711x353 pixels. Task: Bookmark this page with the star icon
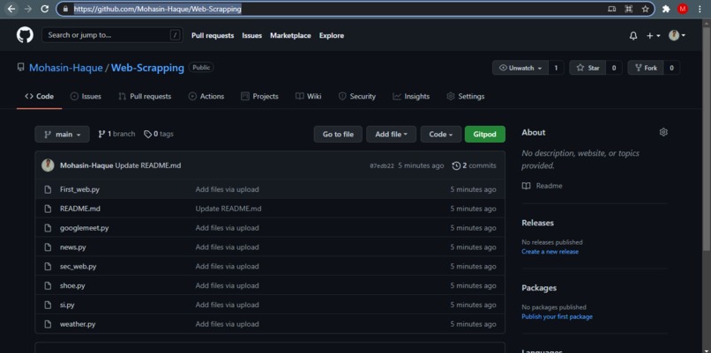click(645, 9)
